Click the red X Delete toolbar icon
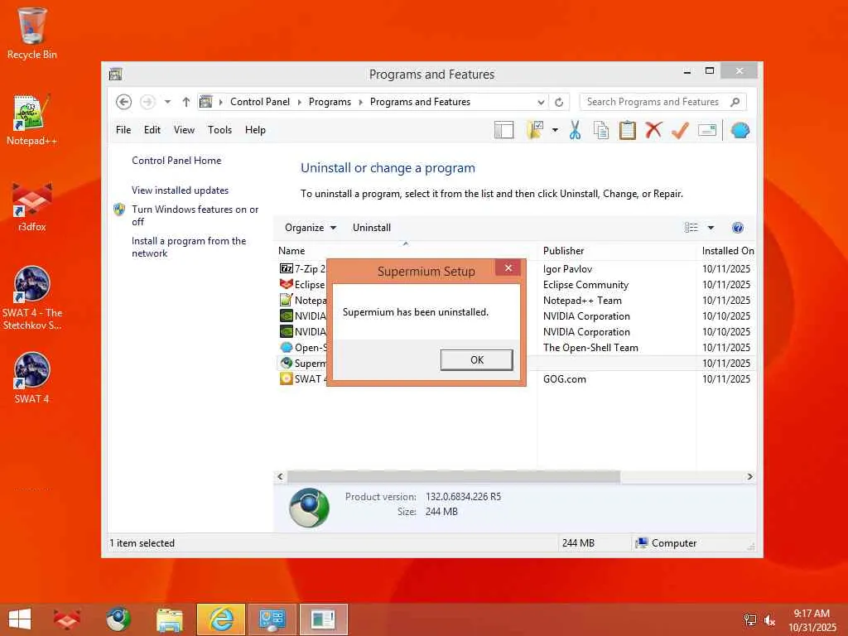 click(653, 130)
